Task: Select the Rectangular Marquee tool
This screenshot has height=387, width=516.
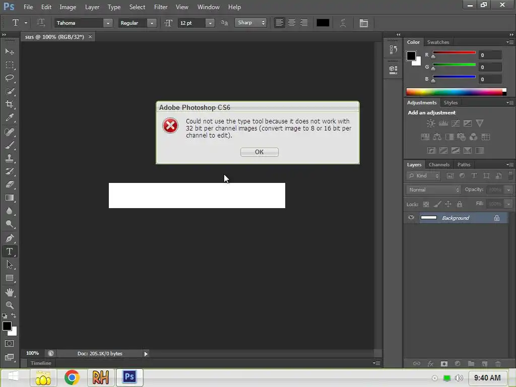Action: pyautogui.click(x=10, y=65)
